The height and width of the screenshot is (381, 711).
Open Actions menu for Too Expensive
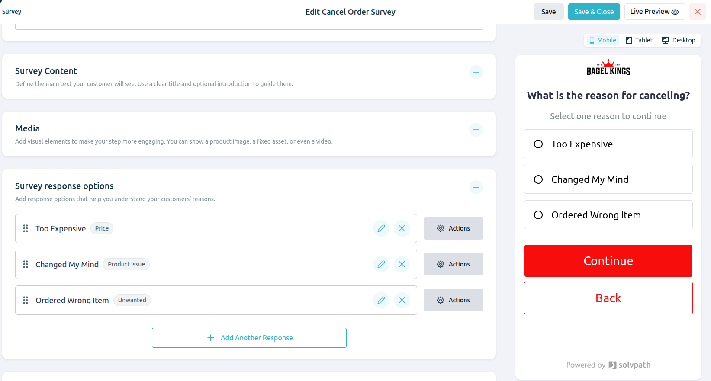(453, 228)
